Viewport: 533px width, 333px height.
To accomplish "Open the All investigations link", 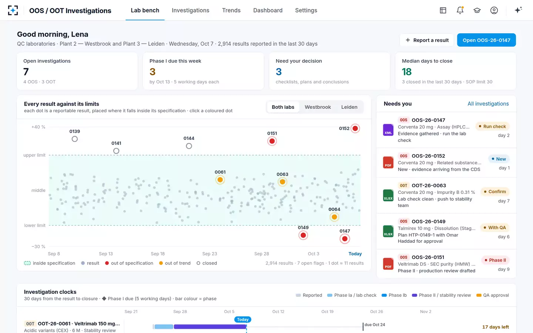I will pyautogui.click(x=488, y=104).
